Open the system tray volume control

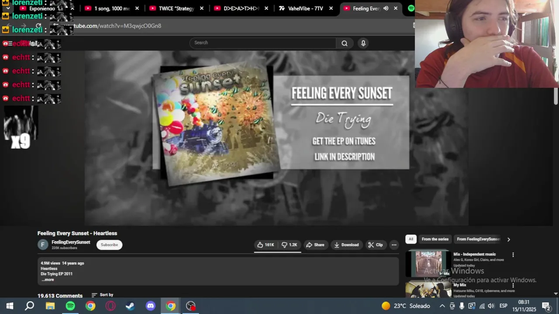tap(491, 306)
